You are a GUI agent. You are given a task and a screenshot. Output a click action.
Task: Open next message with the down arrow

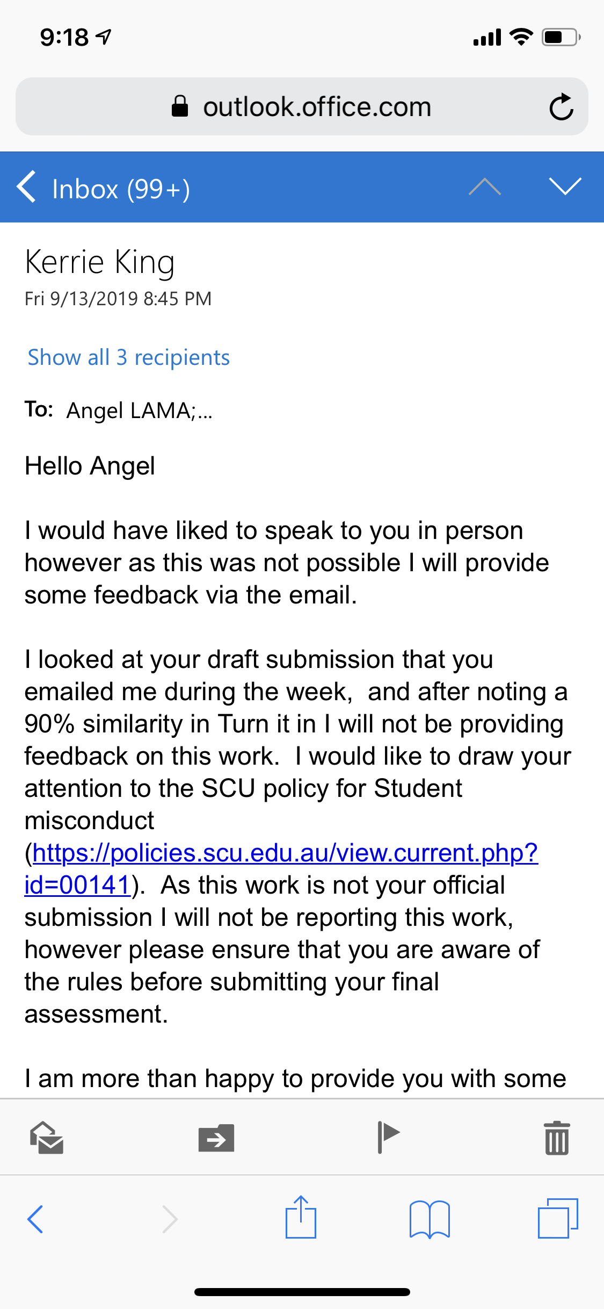point(565,186)
